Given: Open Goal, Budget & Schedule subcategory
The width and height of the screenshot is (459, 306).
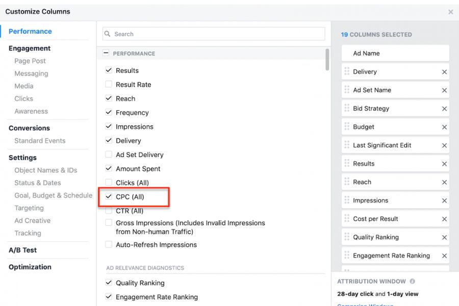Looking at the screenshot, I should coord(53,196).
